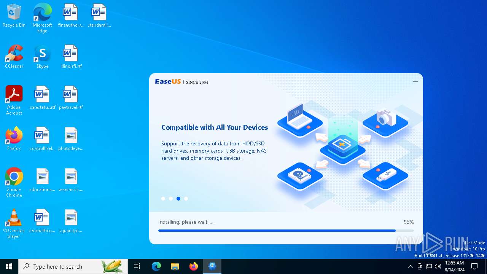The width and height of the screenshot is (487, 274).
Task: Select the standardli document icon
Action: pos(99,16)
